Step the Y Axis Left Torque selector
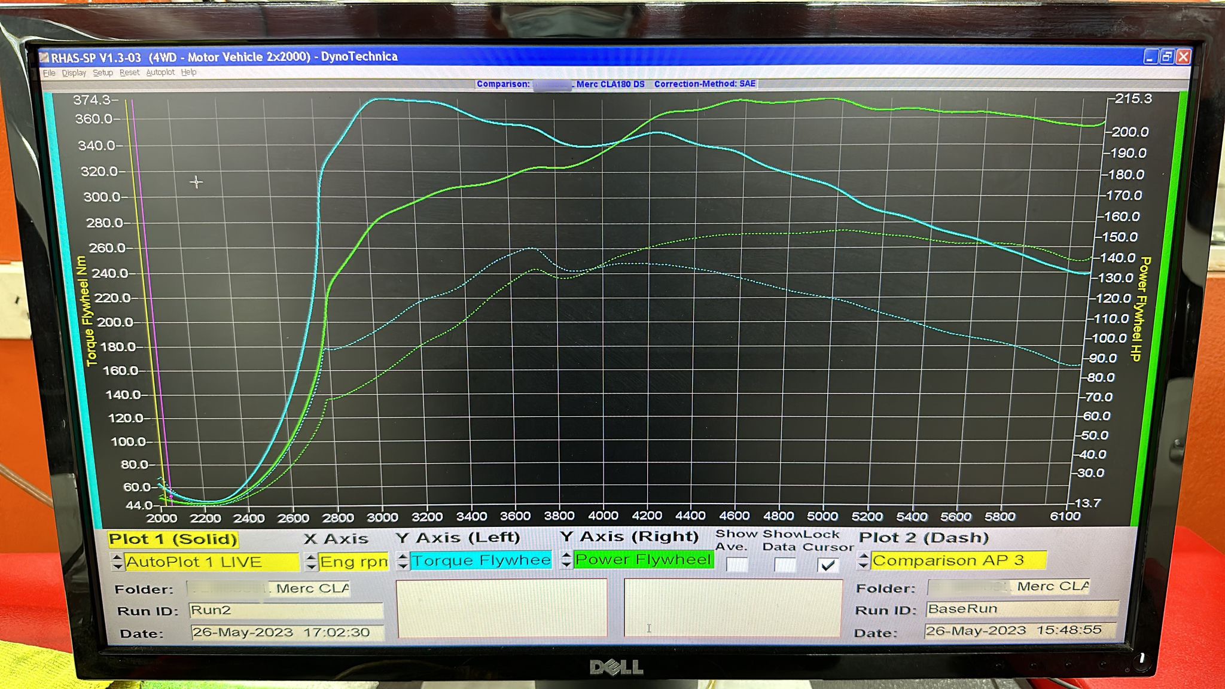 [x=403, y=560]
